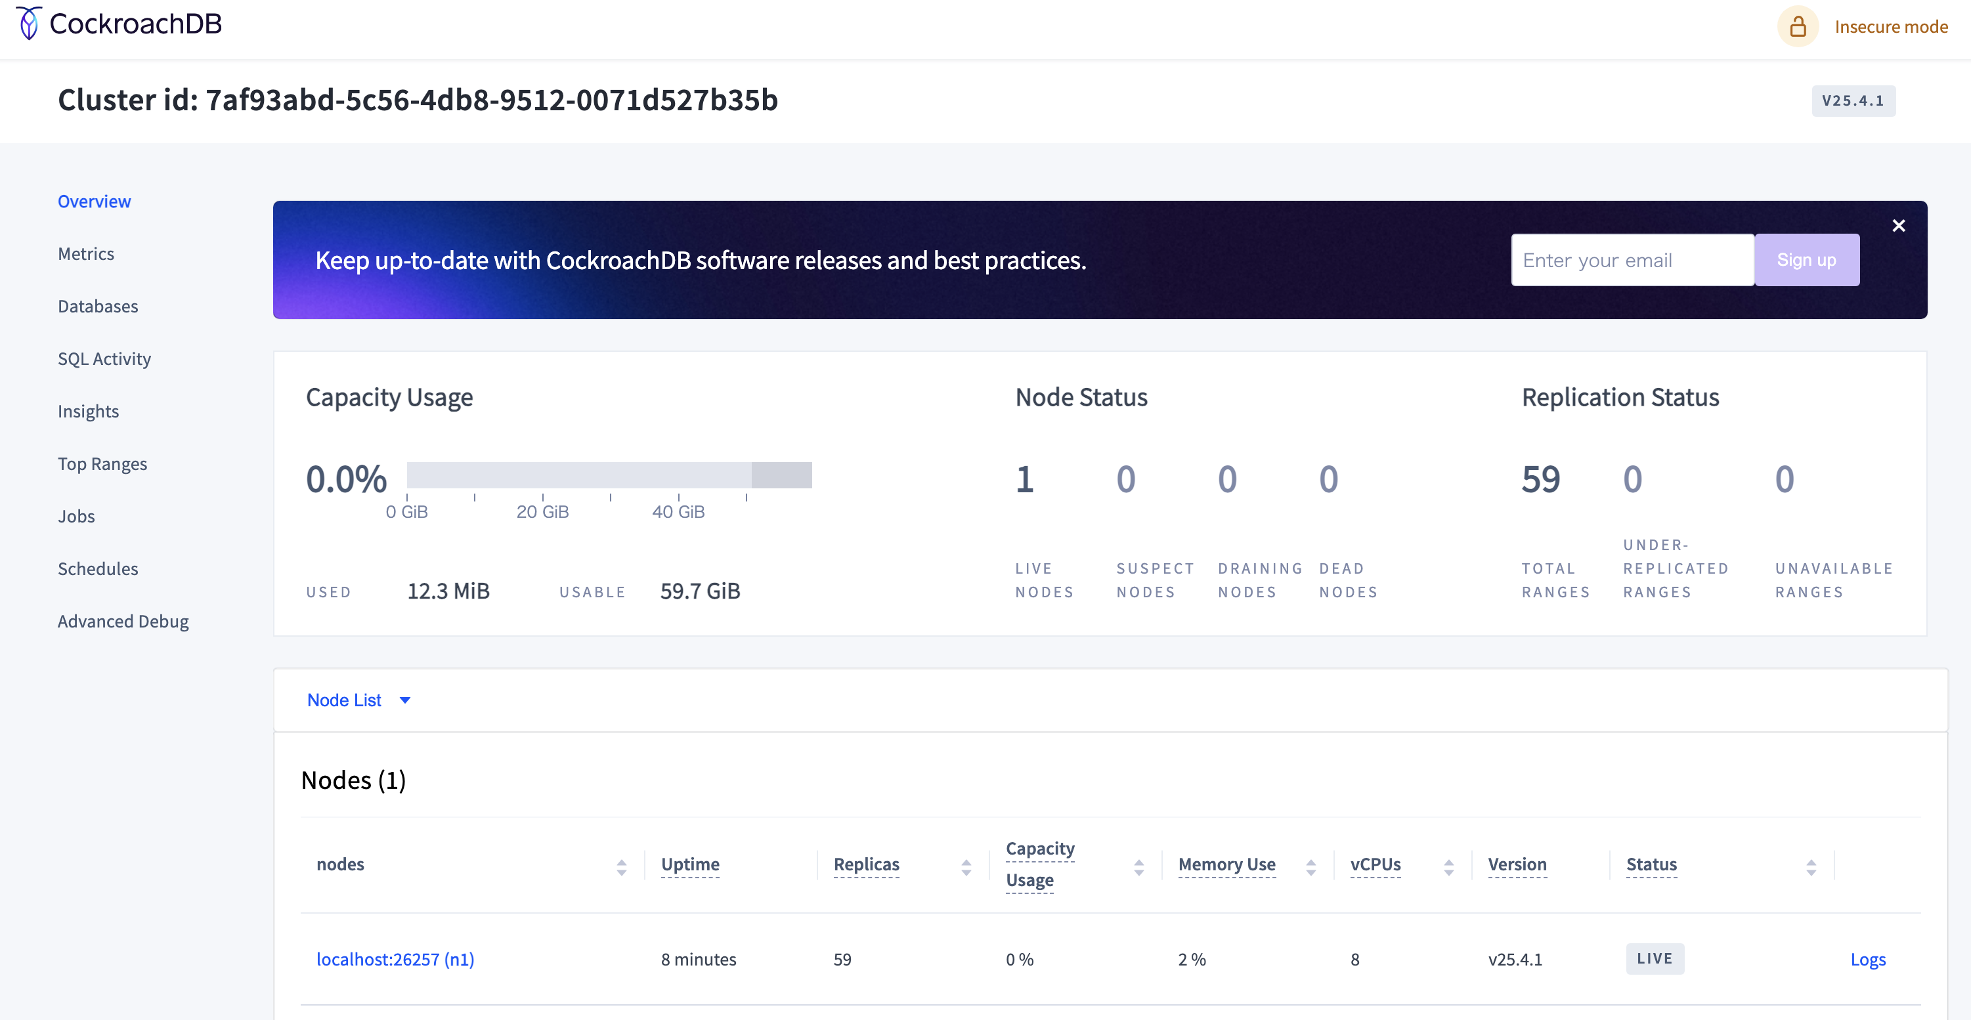Sort by Capacity Usage column arrows
The image size is (1971, 1020).
coord(1138,867)
